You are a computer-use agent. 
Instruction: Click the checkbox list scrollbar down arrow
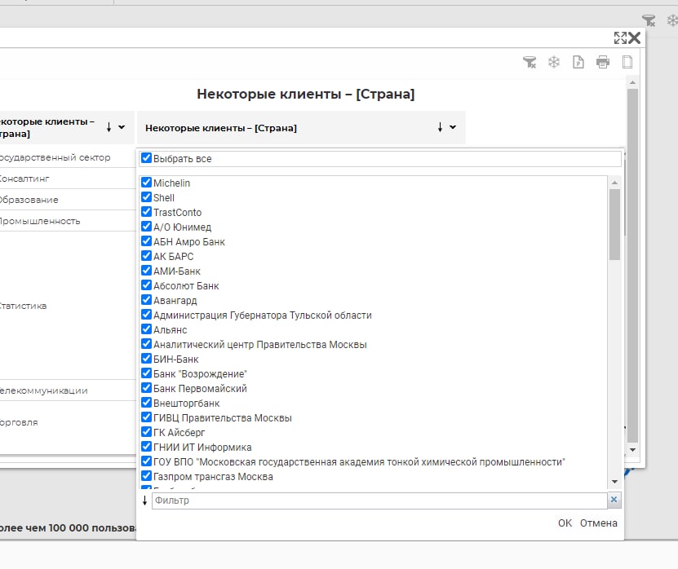614,482
